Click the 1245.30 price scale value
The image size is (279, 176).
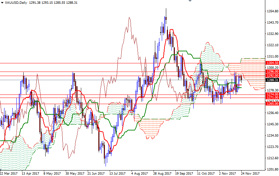point(272,124)
